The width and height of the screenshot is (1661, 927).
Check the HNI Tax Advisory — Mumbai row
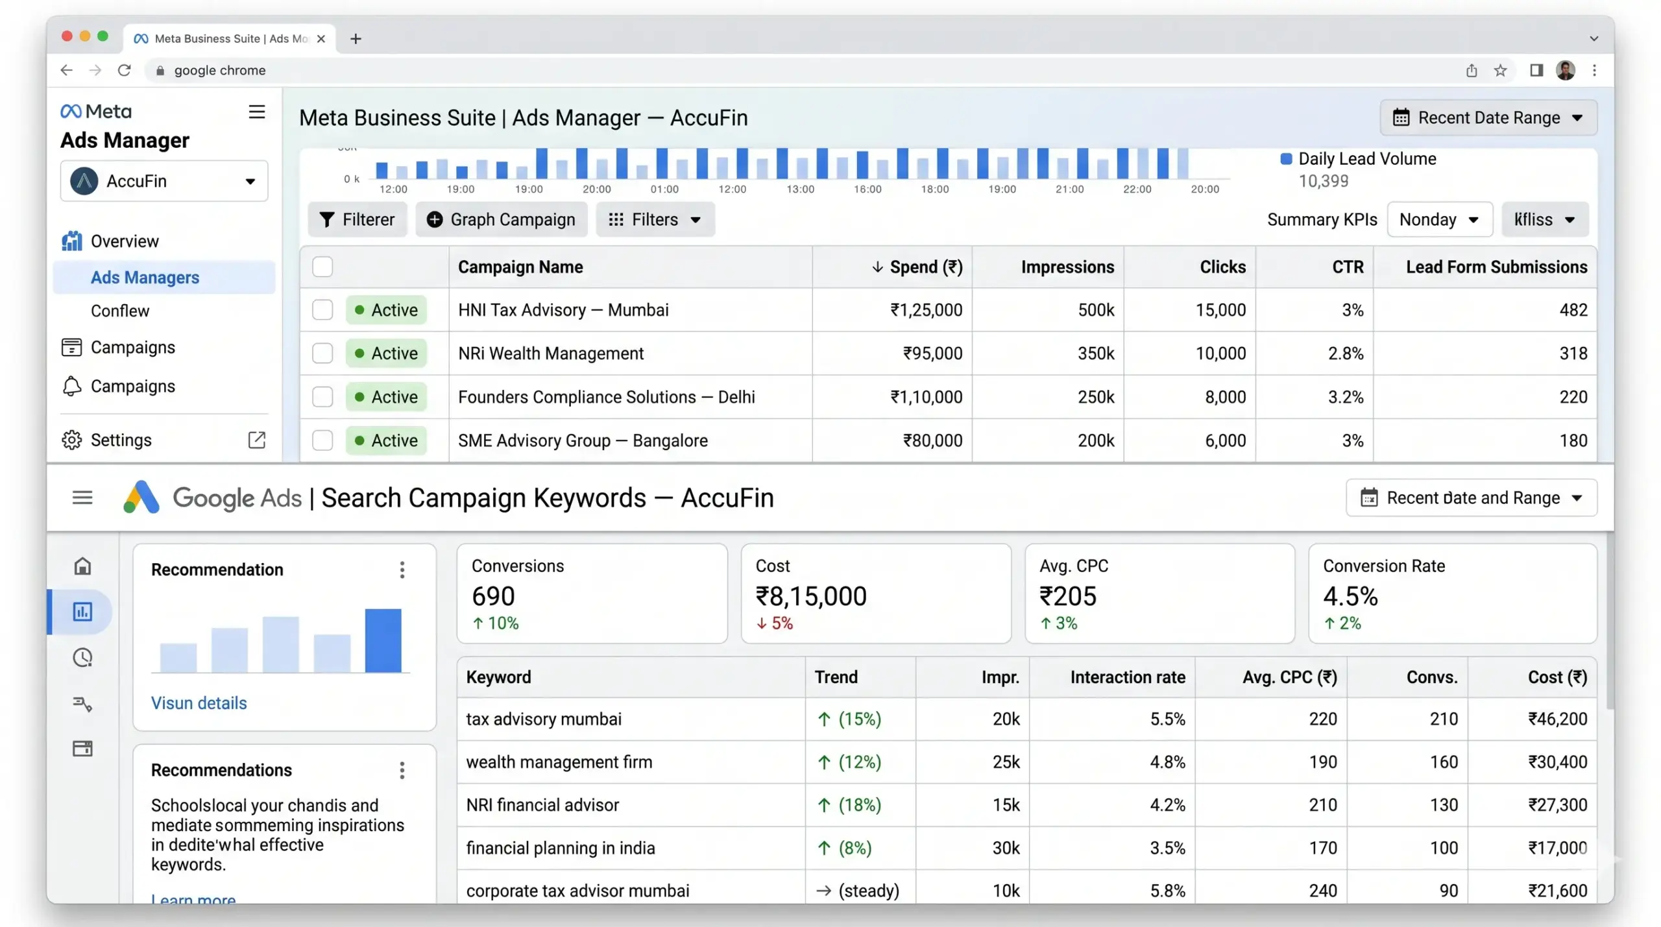coord(322,309)
